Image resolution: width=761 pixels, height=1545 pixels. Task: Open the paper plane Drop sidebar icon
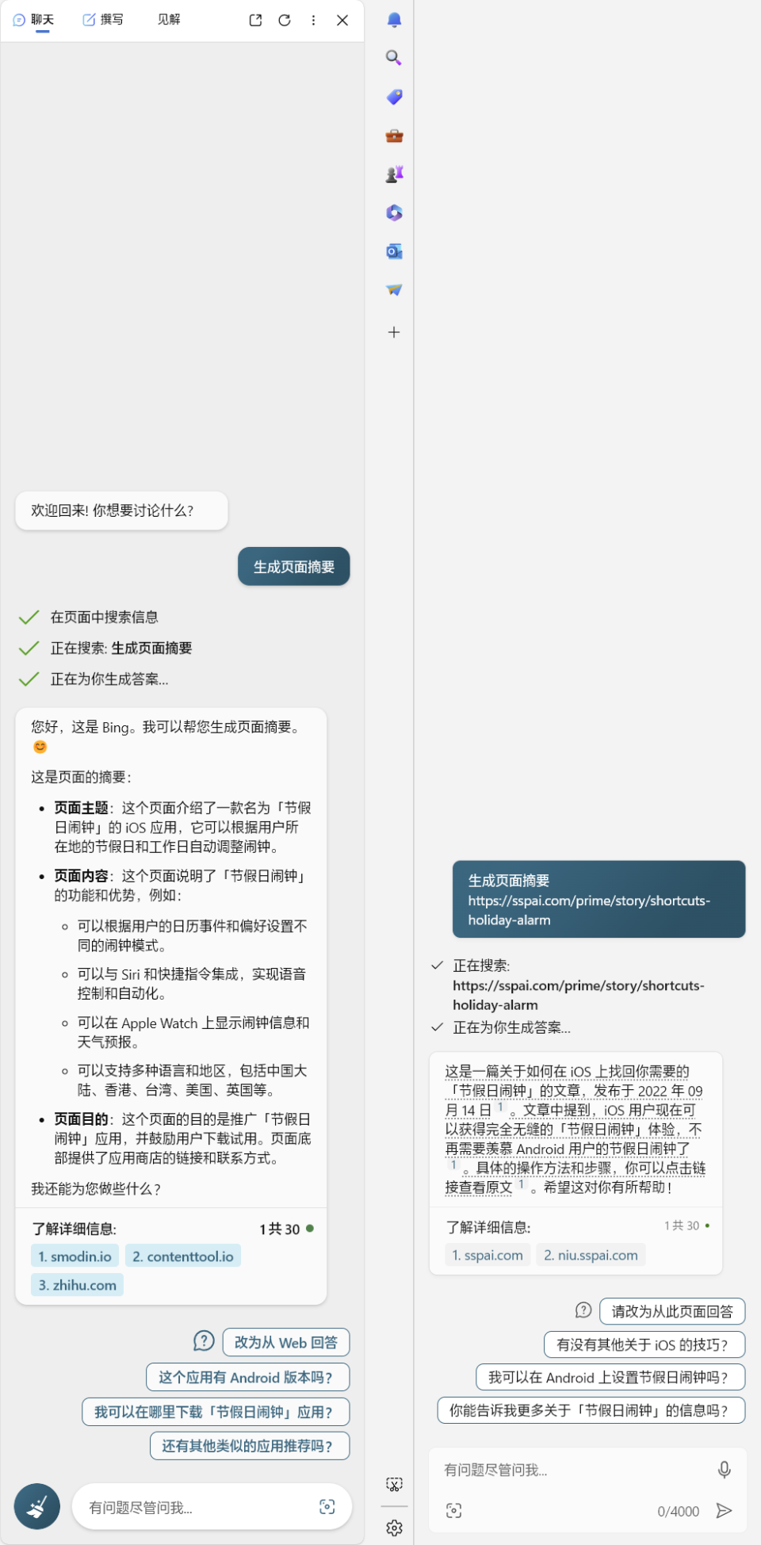click(x=394, y=290)
